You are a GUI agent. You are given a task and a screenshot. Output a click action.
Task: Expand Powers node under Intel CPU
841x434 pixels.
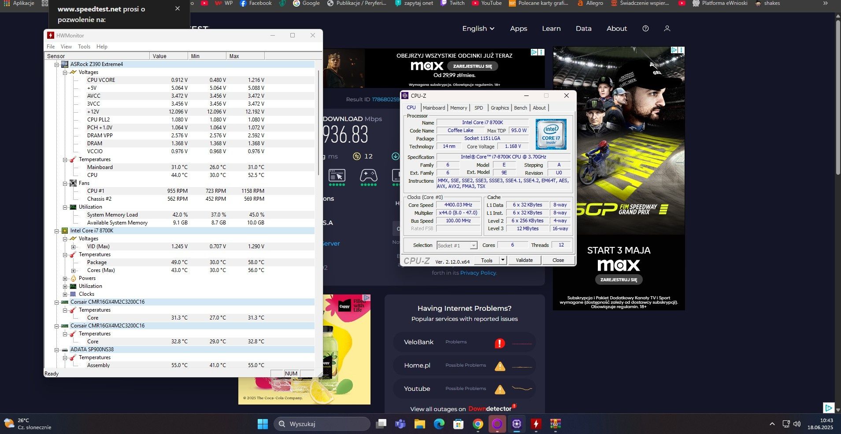point(65,278)
